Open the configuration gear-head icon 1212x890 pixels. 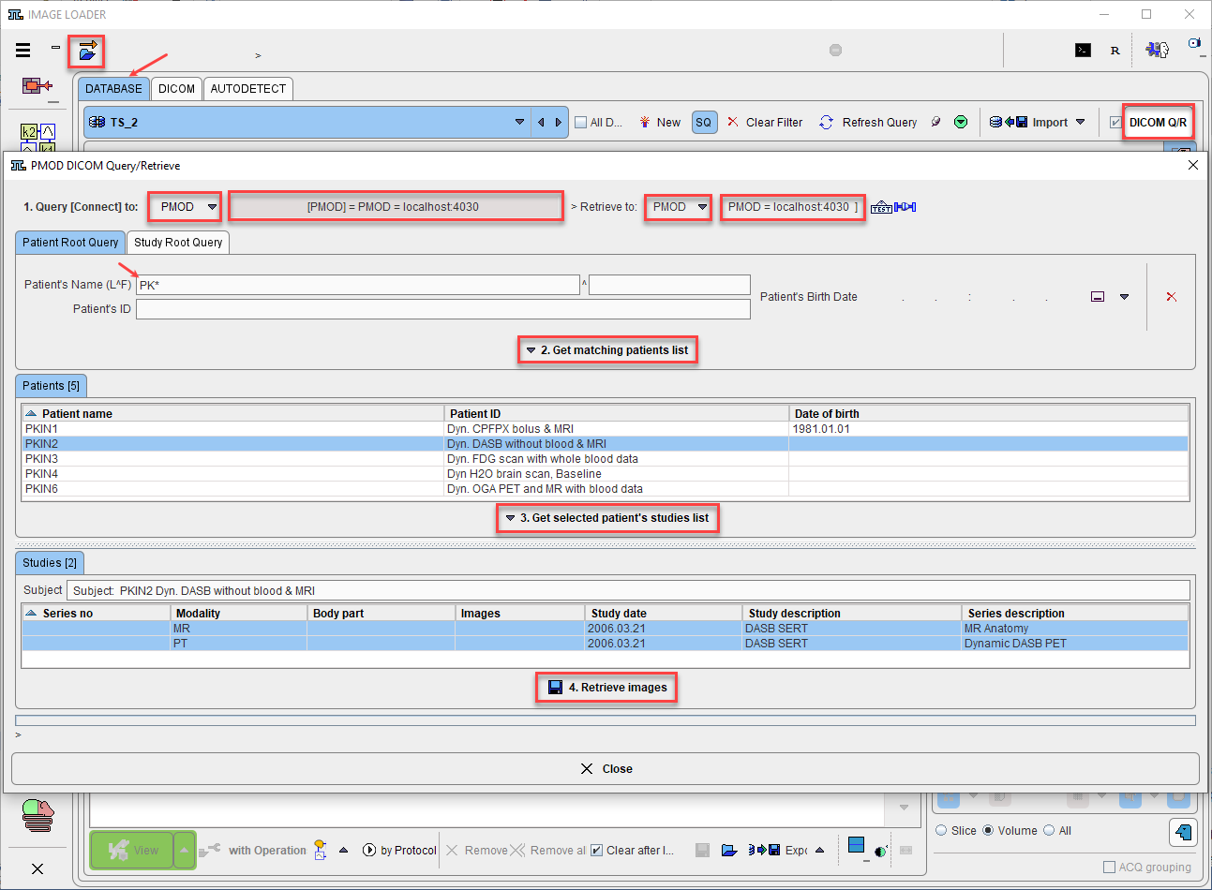(1159, 50)
